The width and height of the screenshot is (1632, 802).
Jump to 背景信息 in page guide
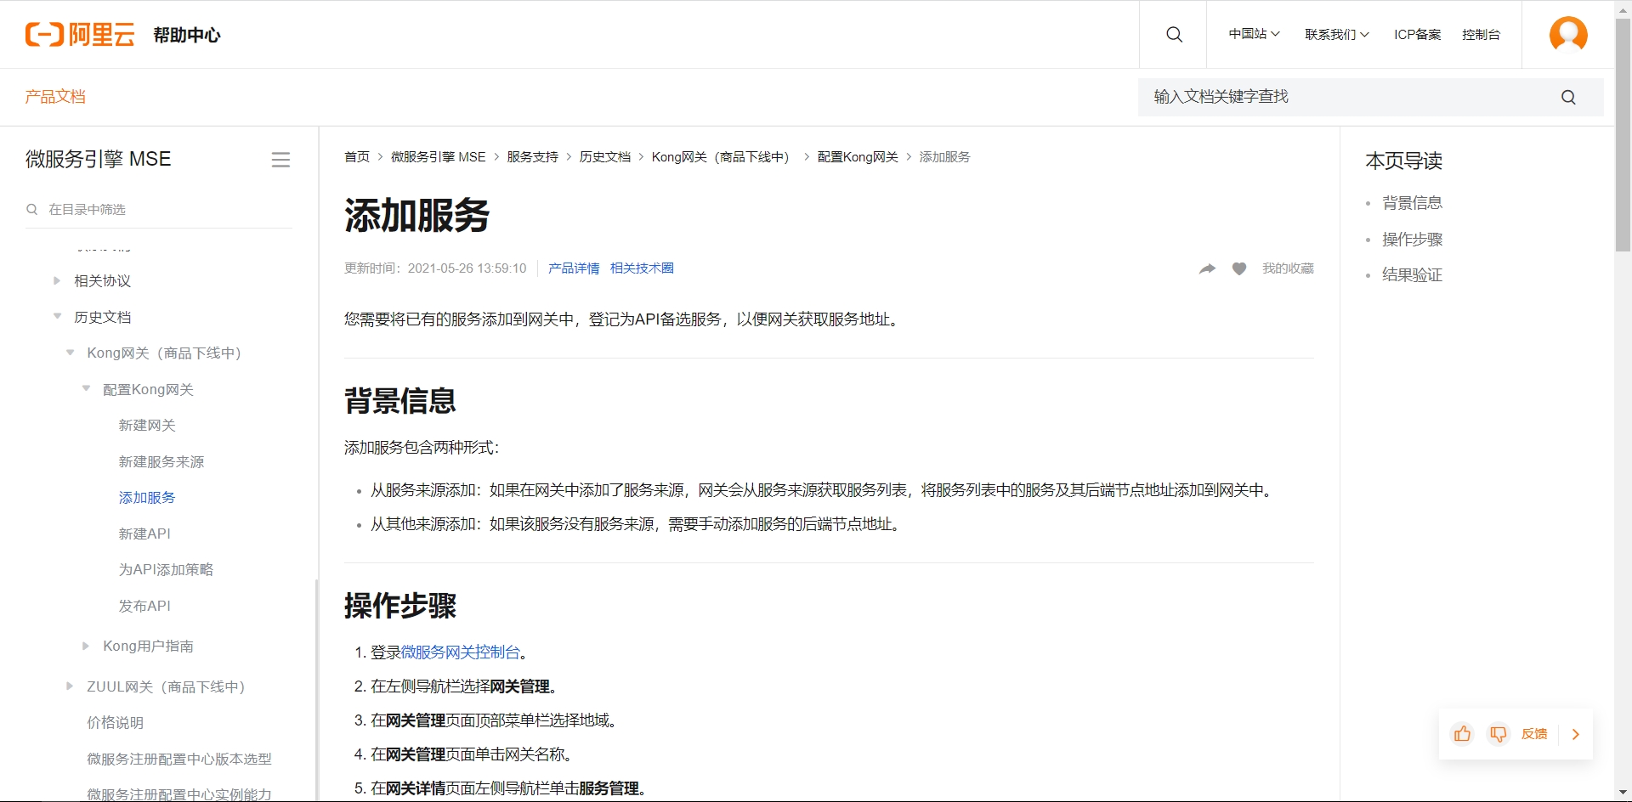click(1412, 203)
